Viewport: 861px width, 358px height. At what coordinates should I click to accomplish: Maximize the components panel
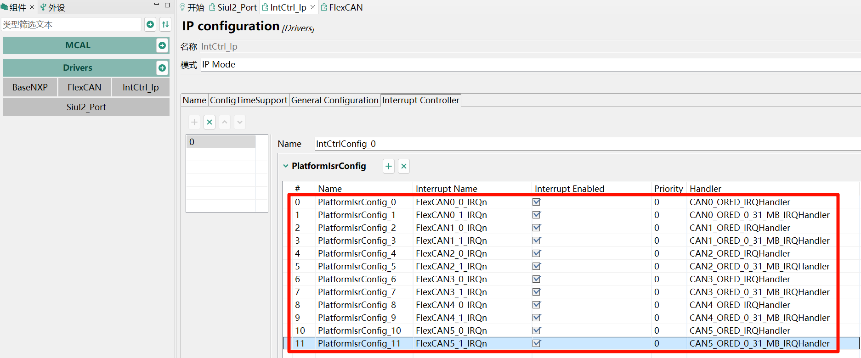167,5
